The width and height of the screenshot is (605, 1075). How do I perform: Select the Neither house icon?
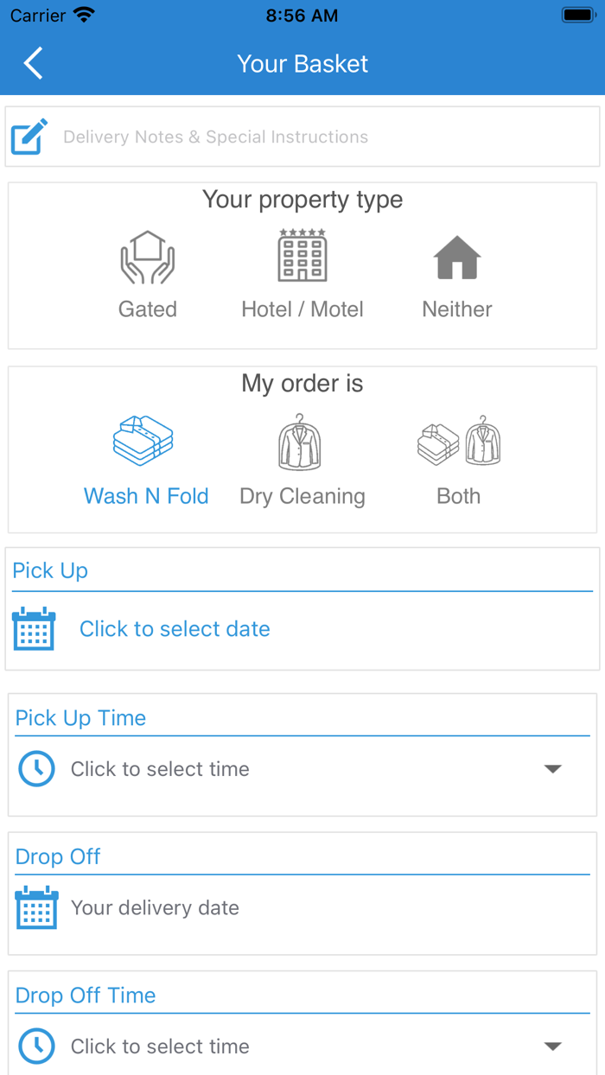coord(457,258)
